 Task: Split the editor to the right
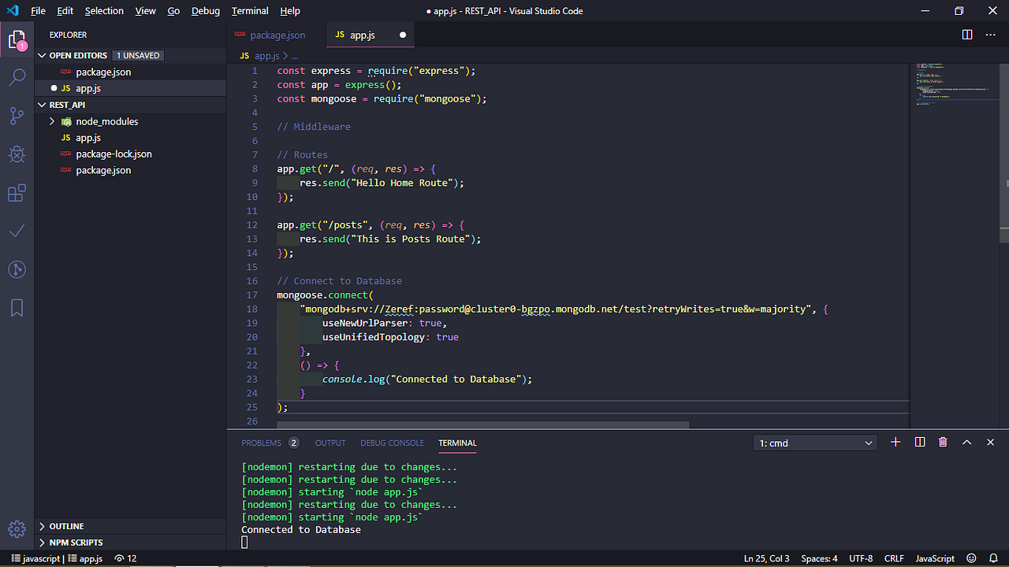[967, 35]
